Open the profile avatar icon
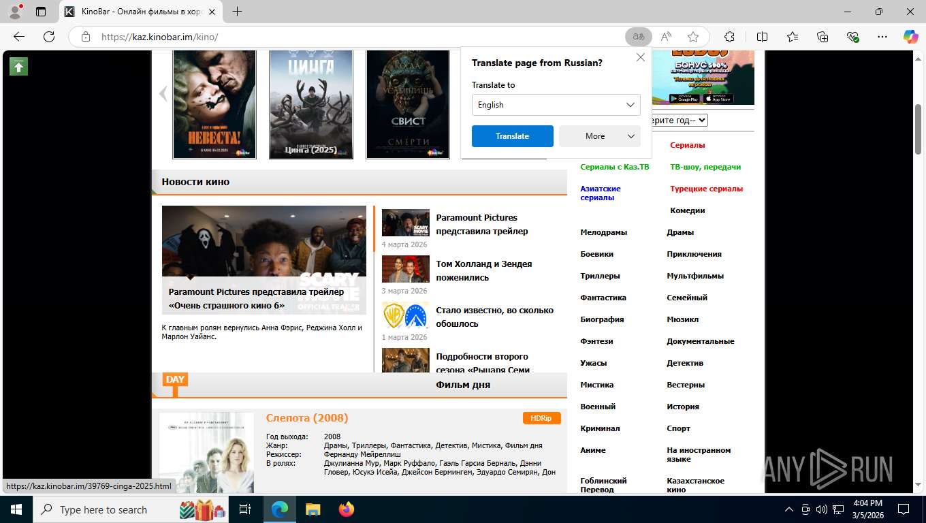Viewport: 926px width, 523px height. coord(15,12)
